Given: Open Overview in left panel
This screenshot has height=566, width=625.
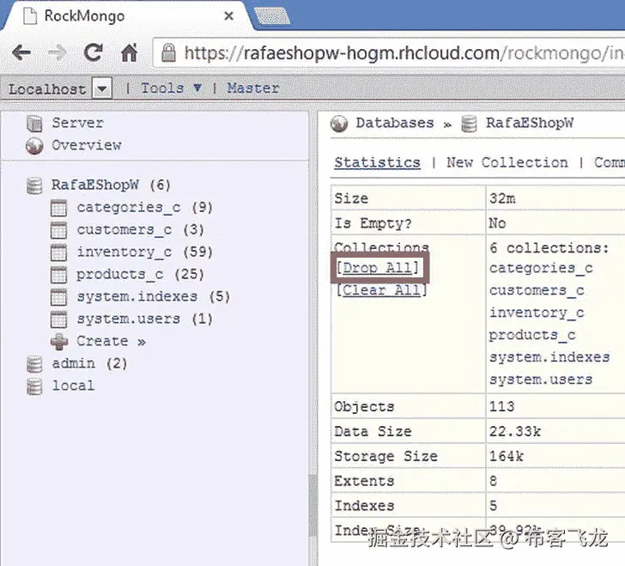Looking at the screenshot, I should pyautogui.click(x=87, y=145).
